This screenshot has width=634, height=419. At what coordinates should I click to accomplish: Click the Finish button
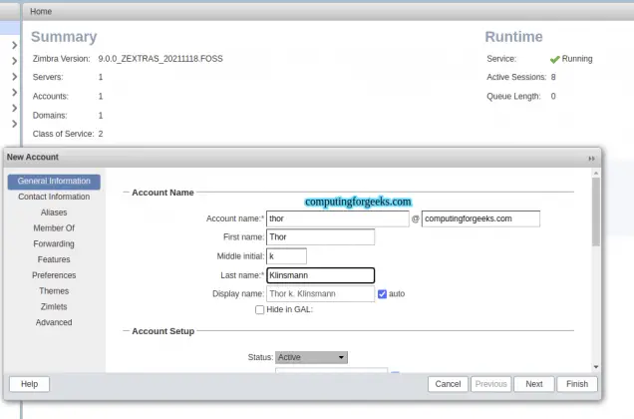click(x=577, y=384)
